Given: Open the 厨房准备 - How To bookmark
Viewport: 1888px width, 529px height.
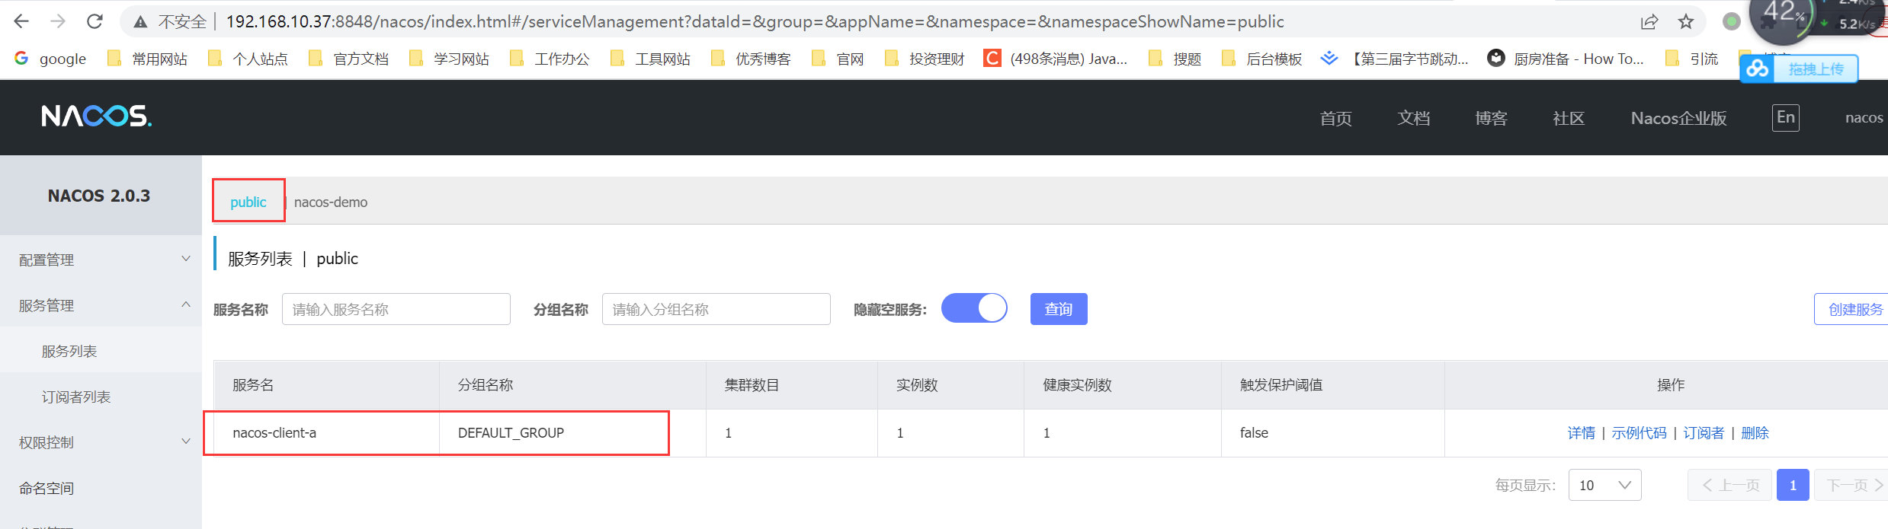Looking at the screenshot, I should click(x=1566, y=59).
